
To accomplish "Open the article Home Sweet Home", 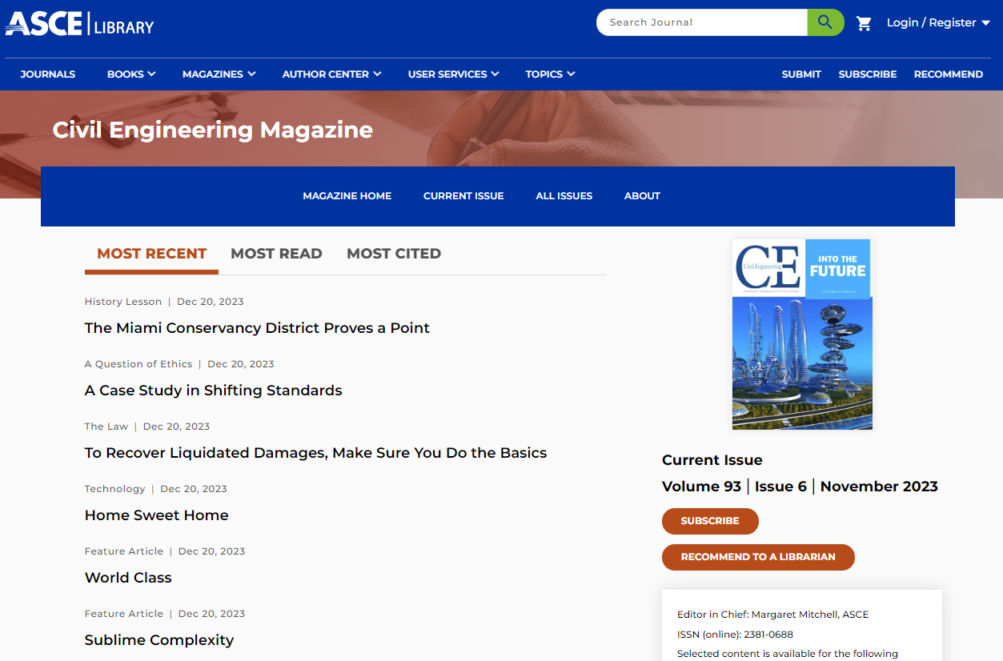I will click(x=156, y=515).
